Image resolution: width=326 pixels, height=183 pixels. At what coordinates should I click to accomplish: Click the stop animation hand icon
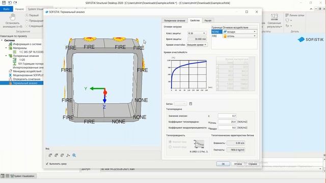pos(12,17)
